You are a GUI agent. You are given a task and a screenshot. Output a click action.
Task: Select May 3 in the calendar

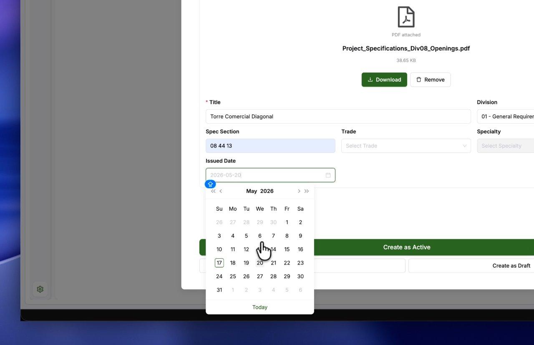click(x=219, y=236)
